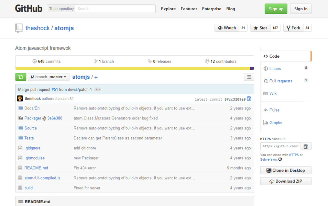
Task: Click the Issues exclamation icon
Action: click(266, 69)
